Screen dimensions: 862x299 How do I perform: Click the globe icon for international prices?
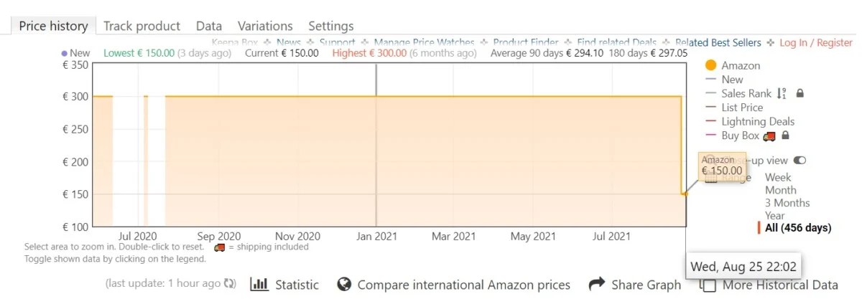(x=344, y=284)
